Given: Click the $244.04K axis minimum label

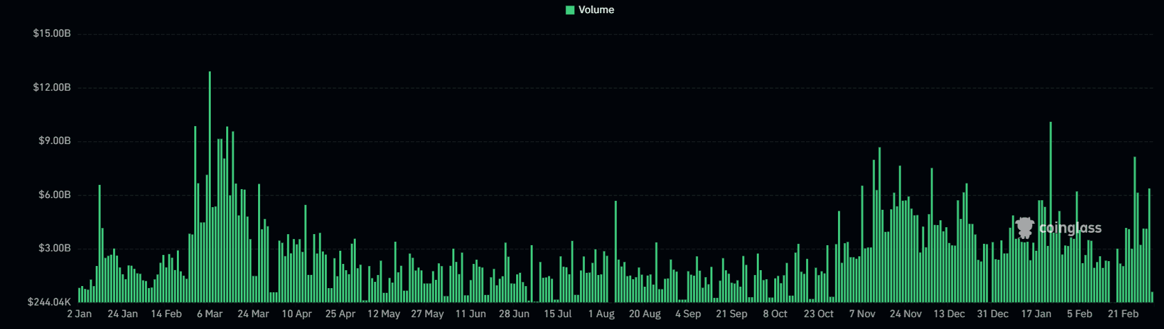Looking at the screenshot, I should [49, 302].
